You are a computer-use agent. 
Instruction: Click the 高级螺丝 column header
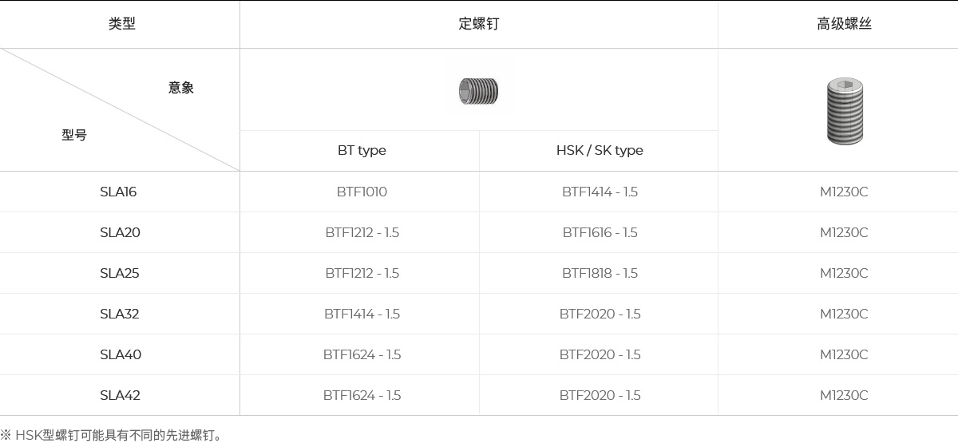pyautogui.click(x=844, y=24)
